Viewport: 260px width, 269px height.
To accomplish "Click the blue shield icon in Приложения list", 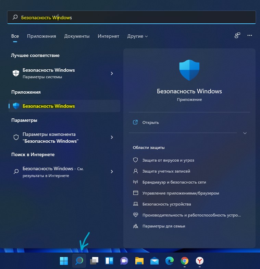I will tap(16, 106).
